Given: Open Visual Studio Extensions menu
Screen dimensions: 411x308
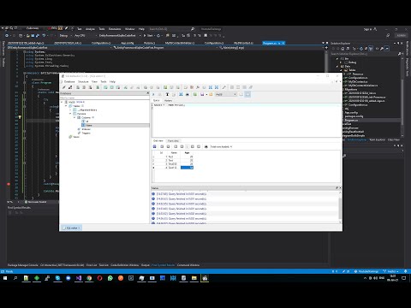Looking at the screenshot, I should (x=115, y=29).
